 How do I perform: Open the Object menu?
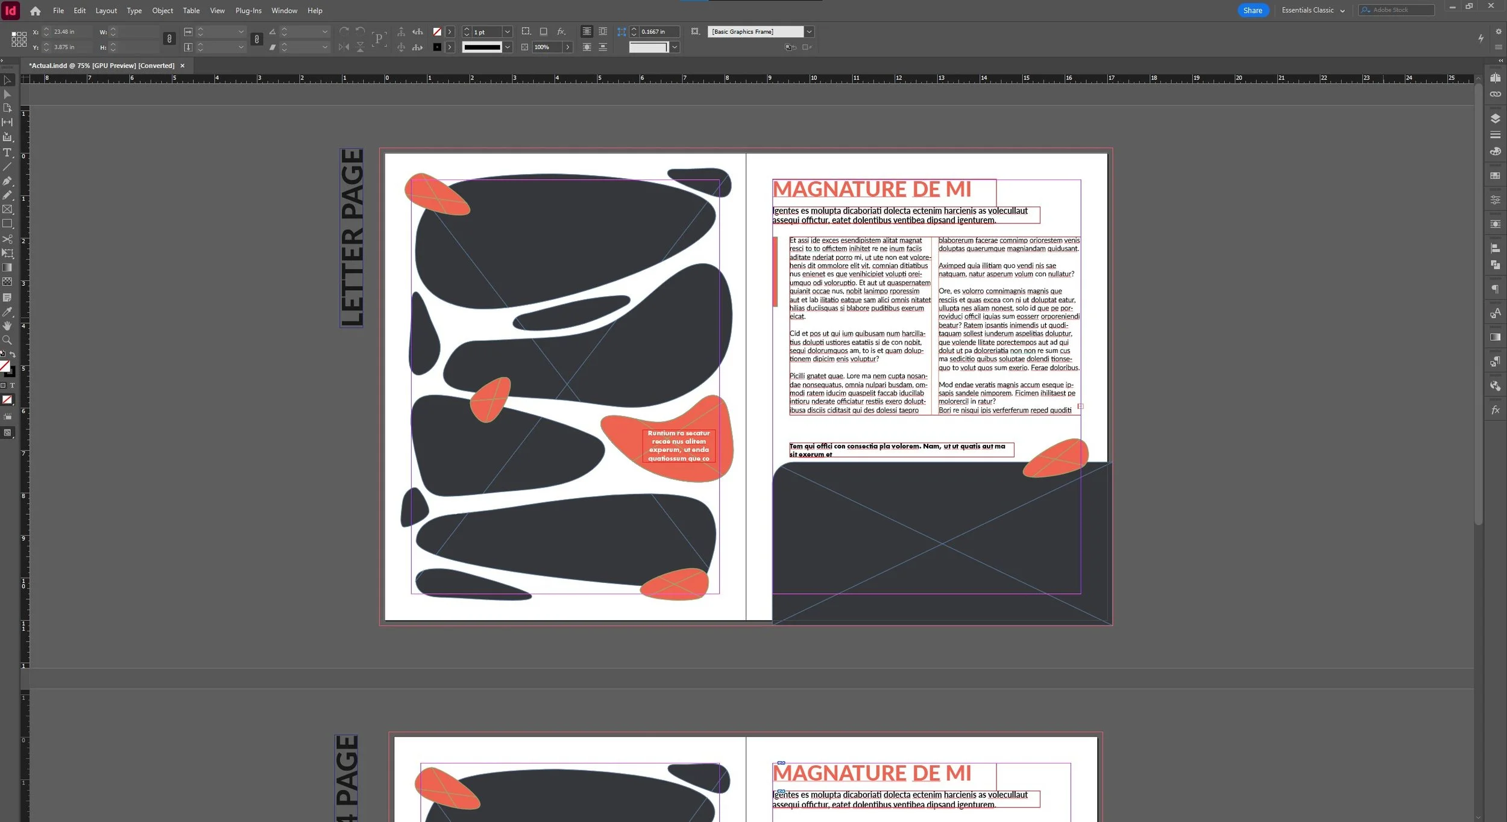coord(162,11)
